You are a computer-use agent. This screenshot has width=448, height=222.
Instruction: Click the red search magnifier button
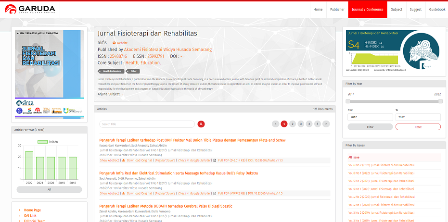coord(201,124)
